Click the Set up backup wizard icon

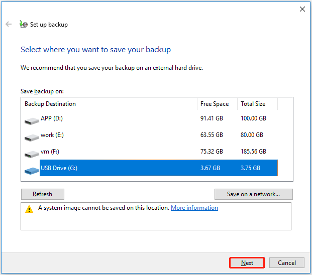23,24
